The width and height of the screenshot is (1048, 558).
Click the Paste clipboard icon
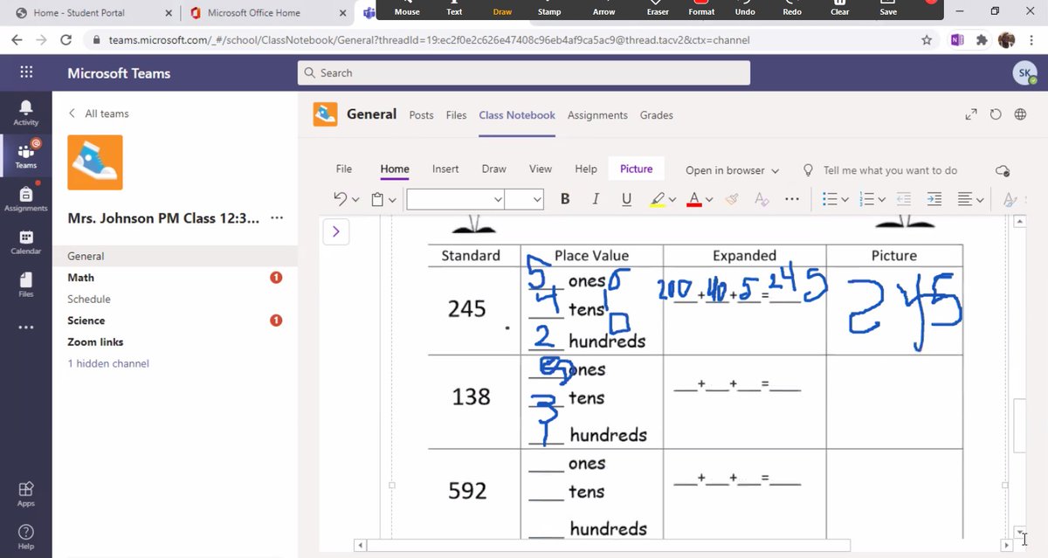pyautogui.click(x=377, y=199)
